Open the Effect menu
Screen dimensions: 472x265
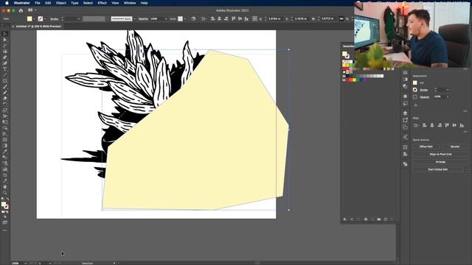(x=102, y=3)
